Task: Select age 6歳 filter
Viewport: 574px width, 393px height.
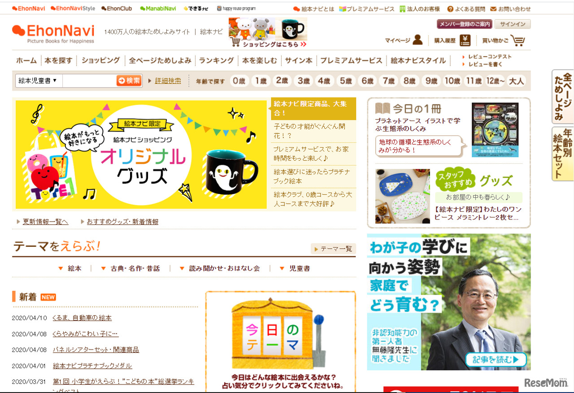Action: pos(367,81)
